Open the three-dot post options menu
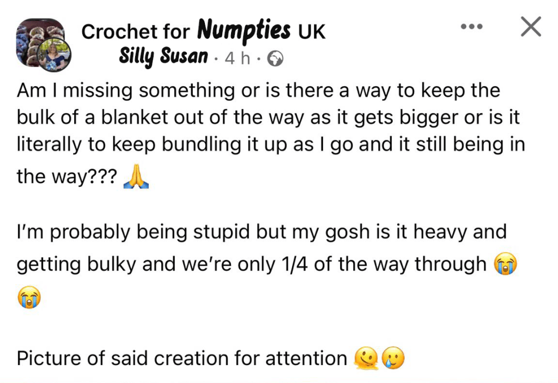 (471, 26)
